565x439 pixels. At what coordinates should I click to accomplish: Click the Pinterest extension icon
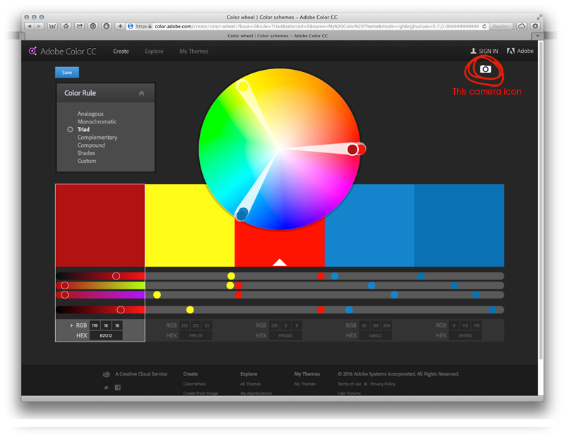coord(93,26)
